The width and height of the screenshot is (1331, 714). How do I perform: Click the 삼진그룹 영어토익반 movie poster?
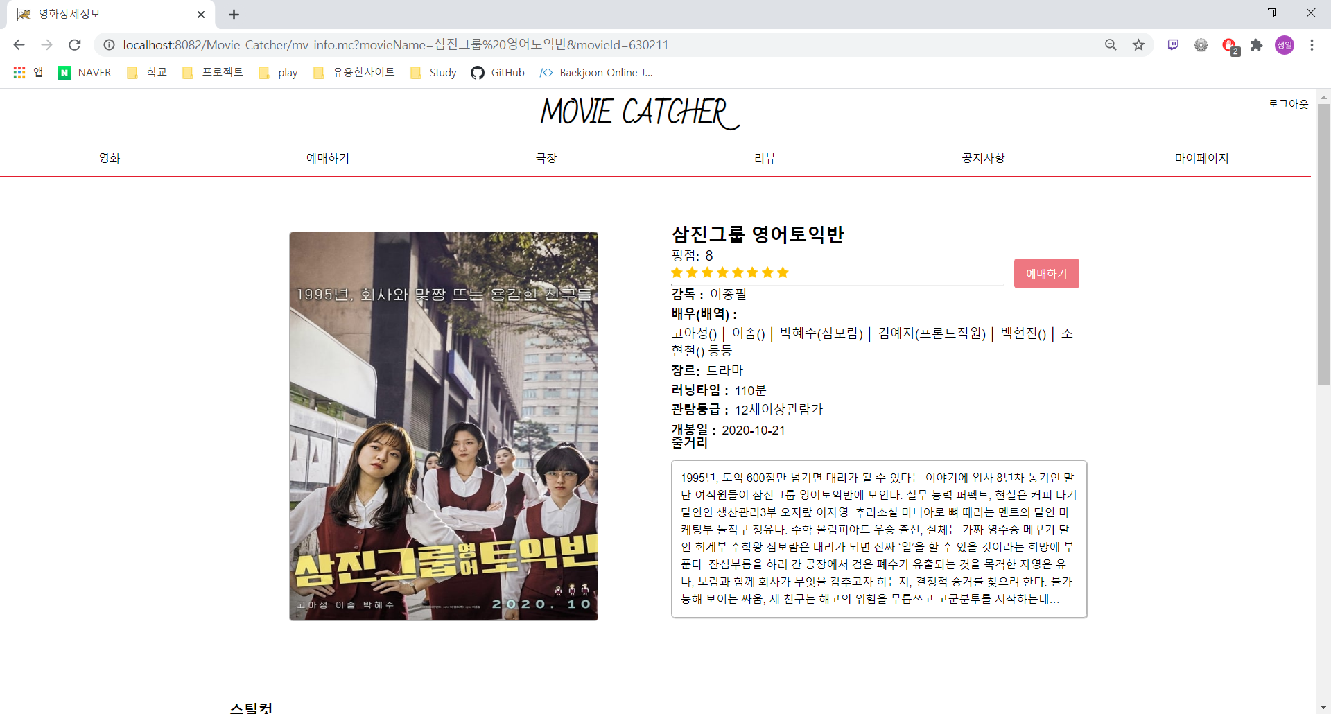tap(443, 426)
